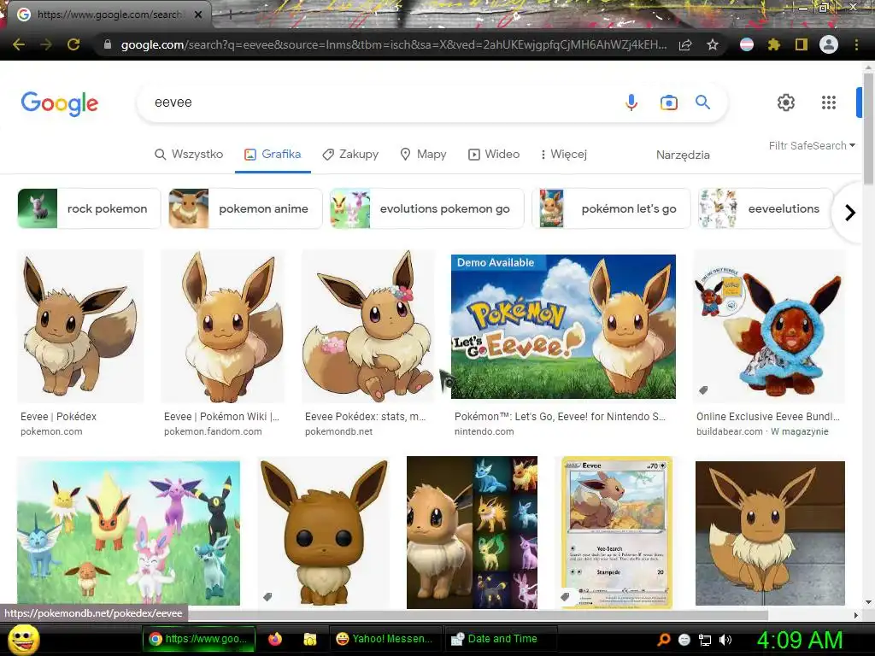Screen dimensions: 875x656
Task: Select the evolutions pokemon go chip
Action: click(427, 208)
